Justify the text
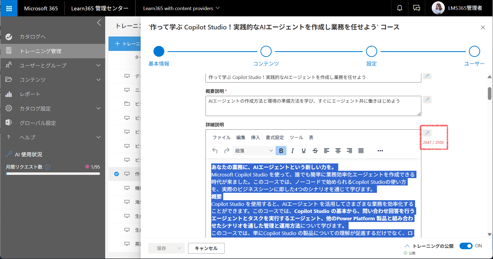This screenshot has width=493, height=259. [x=361, y=151]
